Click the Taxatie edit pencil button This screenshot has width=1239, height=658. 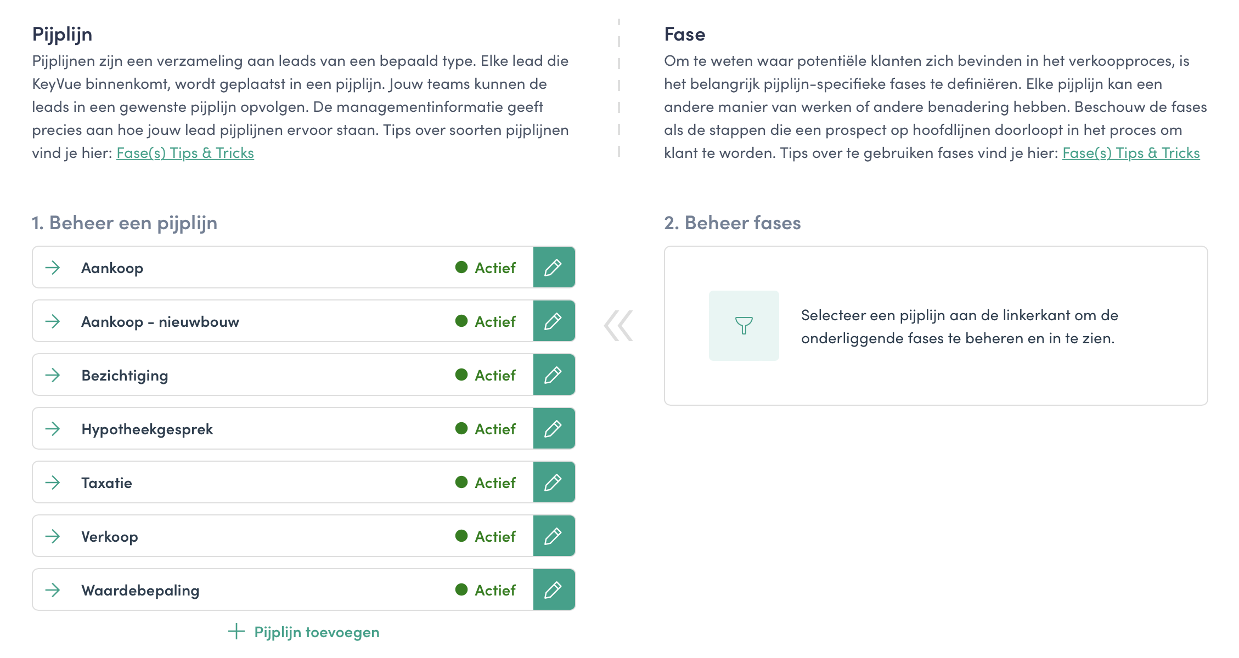pyautogui.click(x=554, y=482)
